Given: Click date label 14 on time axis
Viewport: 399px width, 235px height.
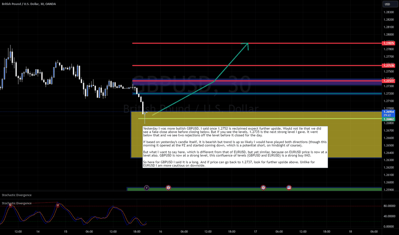Looking at the screenshot, I should (x=38, y=232).
